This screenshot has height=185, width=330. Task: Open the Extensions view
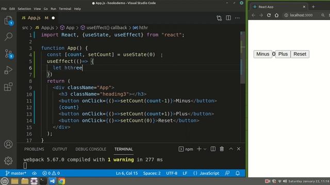pos(8,87)
